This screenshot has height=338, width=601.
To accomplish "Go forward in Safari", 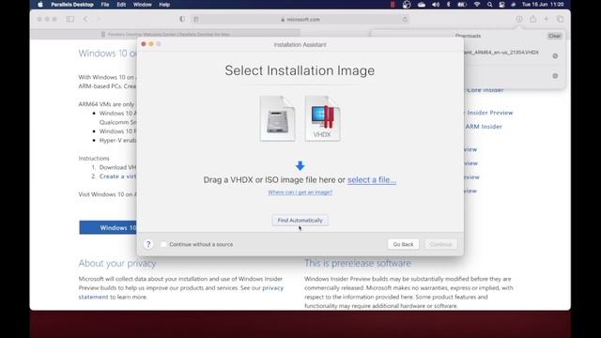I will coord(98,19).
